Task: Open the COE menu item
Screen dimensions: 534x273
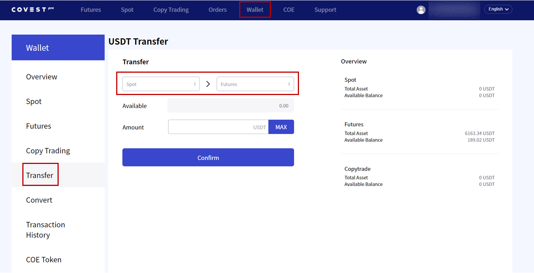Action: 289,10
